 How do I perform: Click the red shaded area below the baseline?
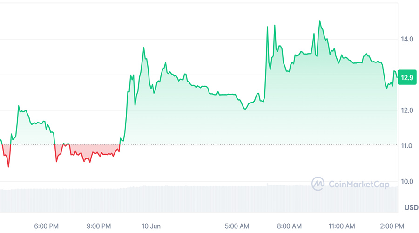pyautogui.click(x=93, y=149)
